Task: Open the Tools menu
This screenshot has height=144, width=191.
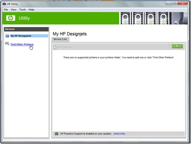Action: click(x=23, y=10)
